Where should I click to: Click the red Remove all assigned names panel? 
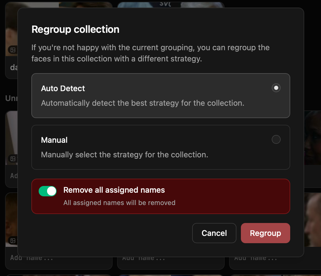[161, 196]
